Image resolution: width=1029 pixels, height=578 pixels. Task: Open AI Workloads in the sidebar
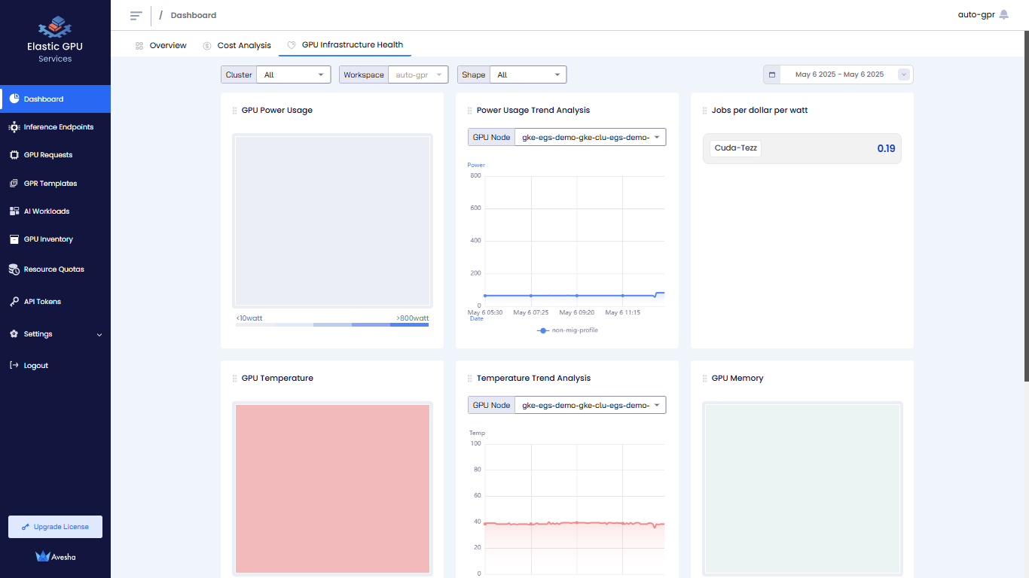click(55, 211)
